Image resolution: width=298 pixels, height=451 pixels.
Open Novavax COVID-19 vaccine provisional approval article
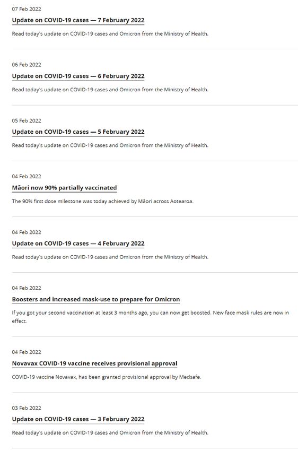pyautogui.click(x=94, y=363)
